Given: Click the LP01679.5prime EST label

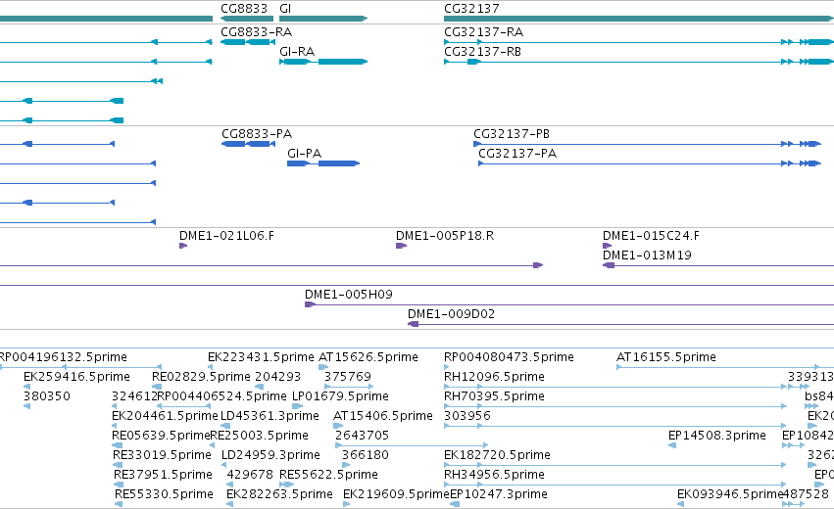Looking at the screenshot, I should coord(340,396).
